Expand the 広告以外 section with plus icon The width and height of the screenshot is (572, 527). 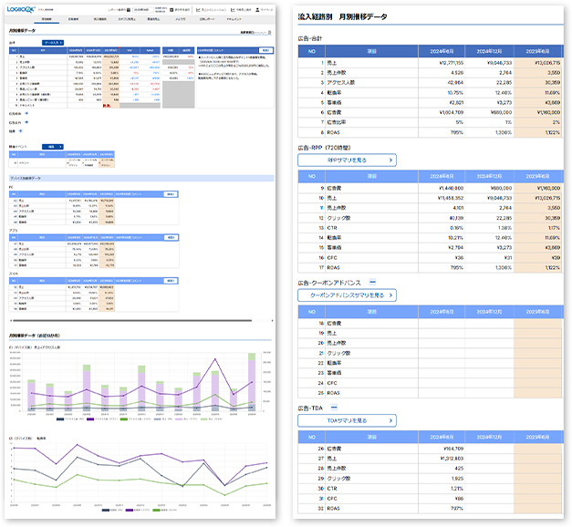coord(26,123)
